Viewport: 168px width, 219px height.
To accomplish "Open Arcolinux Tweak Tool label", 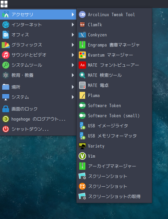I will (112, 14).
